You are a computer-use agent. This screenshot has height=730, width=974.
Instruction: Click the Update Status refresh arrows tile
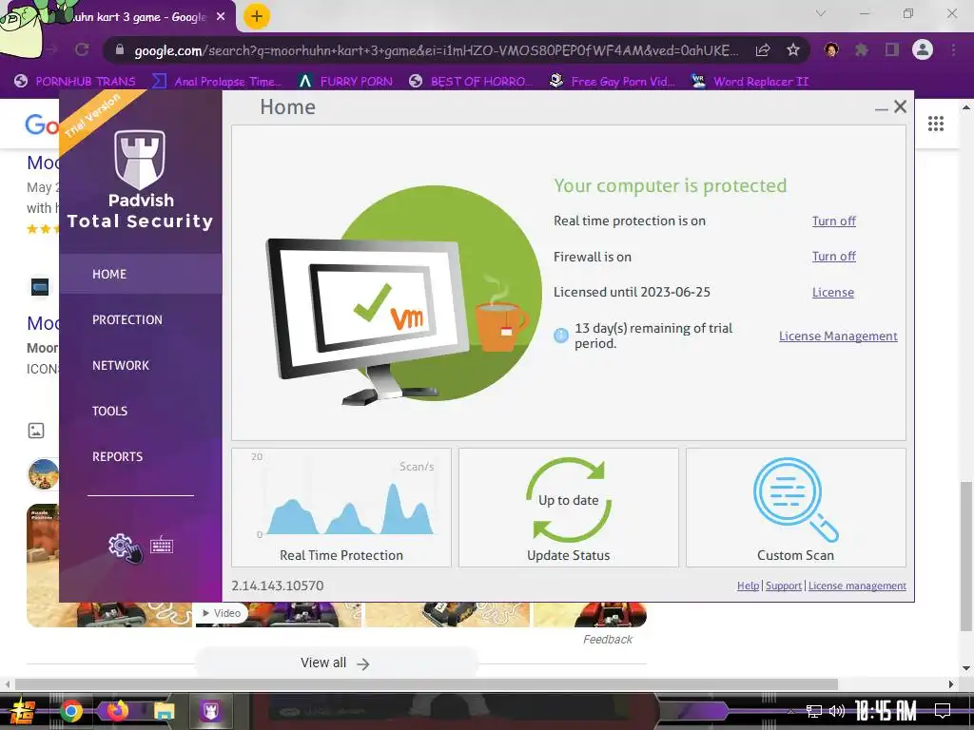pos(569,508)
